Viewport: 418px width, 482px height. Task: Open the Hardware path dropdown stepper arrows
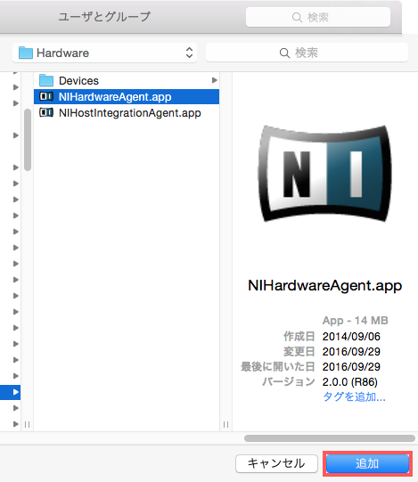tap(190, 53)
